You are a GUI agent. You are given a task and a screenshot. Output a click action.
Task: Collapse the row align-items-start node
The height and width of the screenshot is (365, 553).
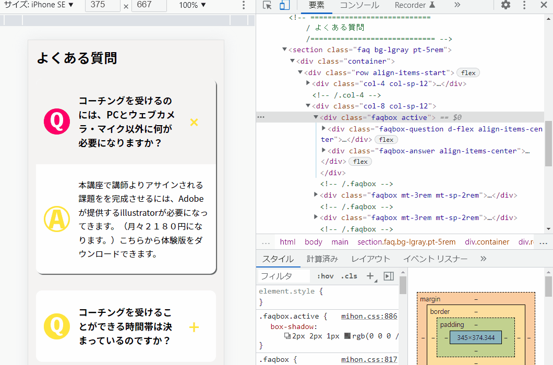[x=300, y=72]
